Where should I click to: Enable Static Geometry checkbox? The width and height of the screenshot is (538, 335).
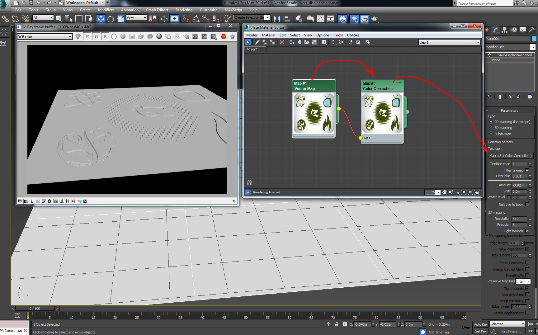pos(527,263)
